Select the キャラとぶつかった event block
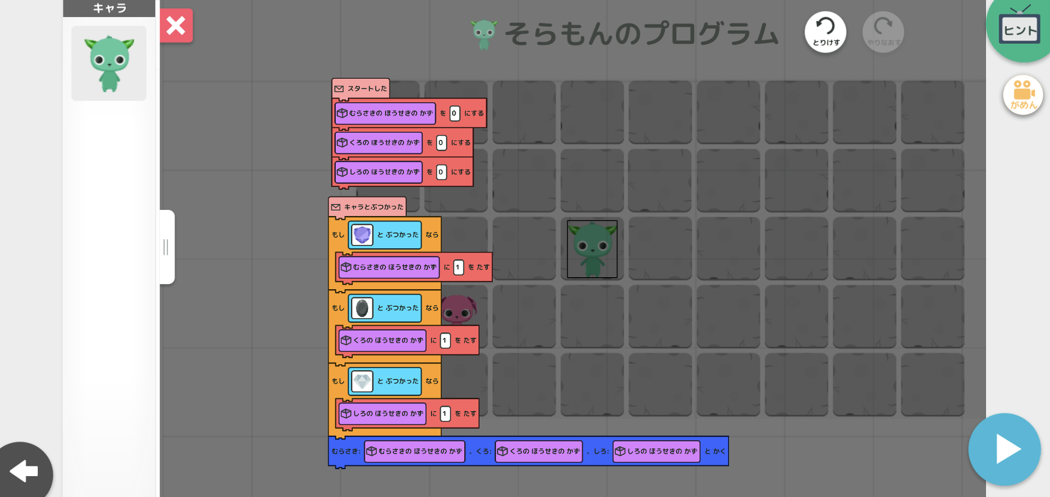This screenshot has height=497, width=1050. point(367,207)
